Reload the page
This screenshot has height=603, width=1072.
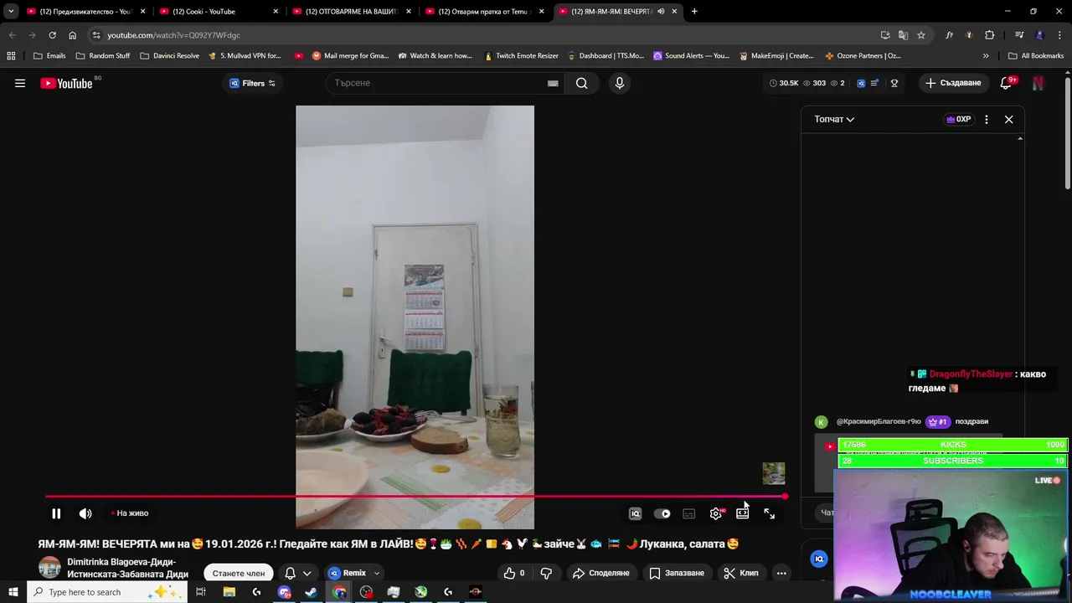point(52,35)
